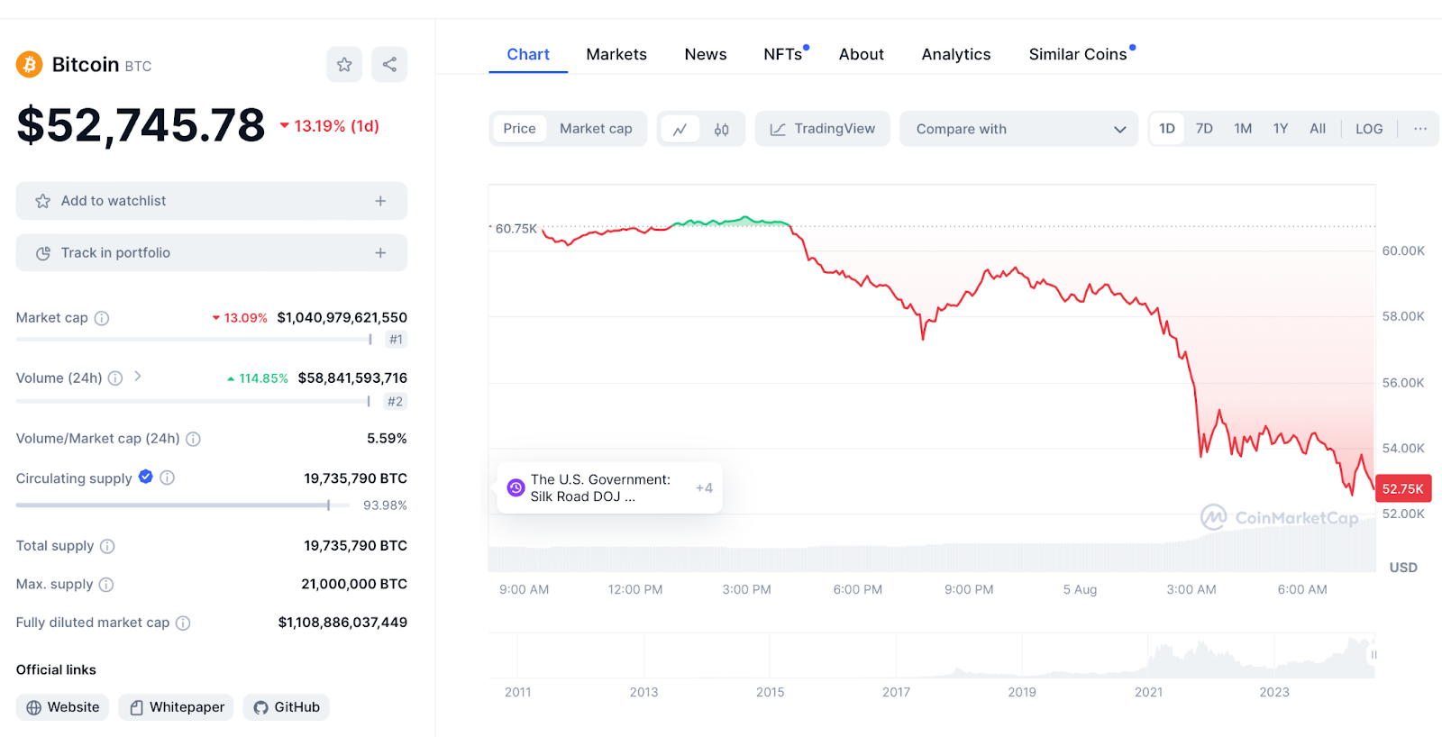Open the News tab
The image size is (1442, 737).
(706, 54)
